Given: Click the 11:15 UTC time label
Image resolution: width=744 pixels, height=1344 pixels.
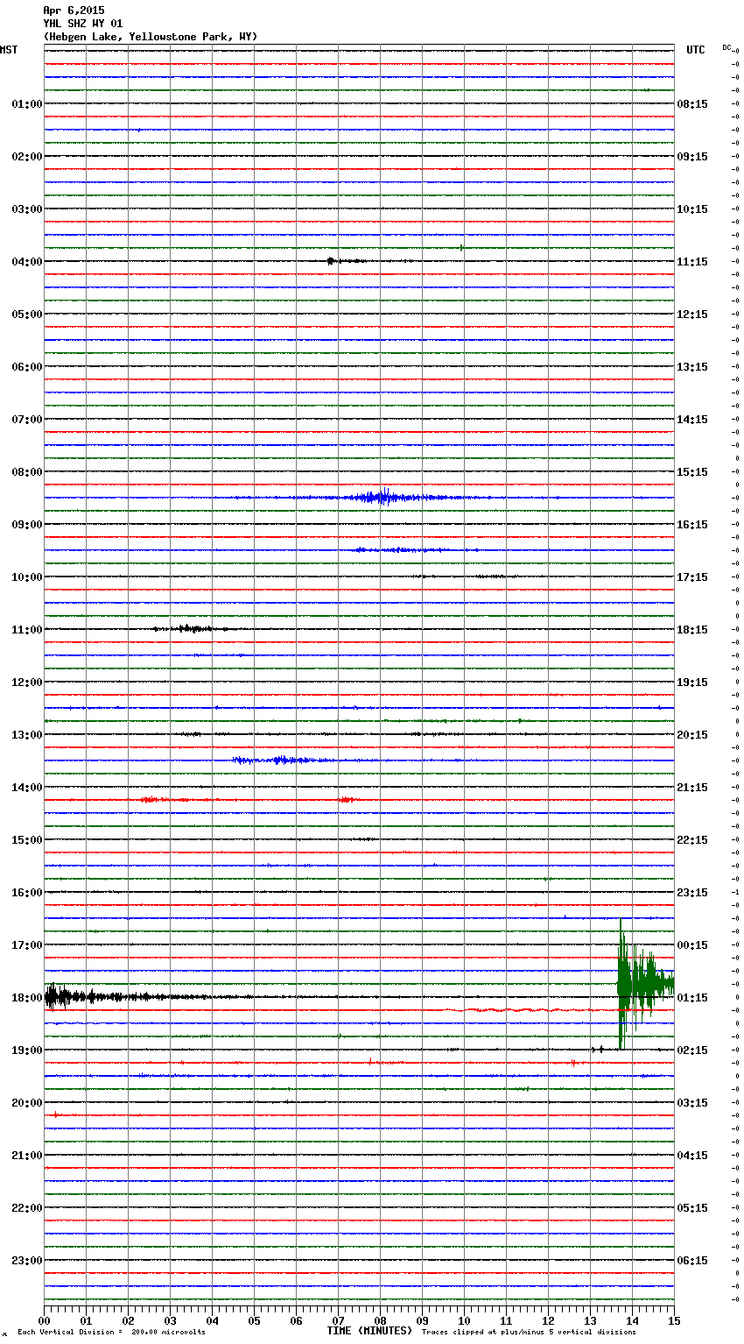Looking at the screenshot, I should (692, 262).
